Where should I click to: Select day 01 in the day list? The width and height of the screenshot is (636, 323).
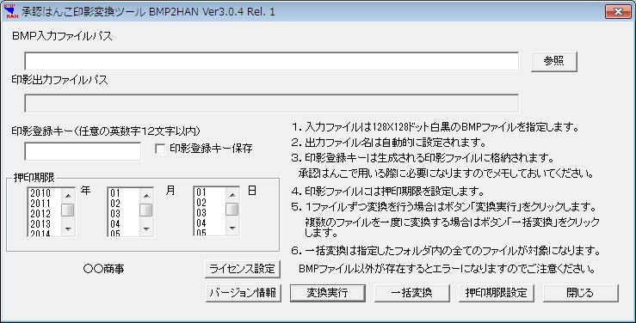(x=201, y=192)
